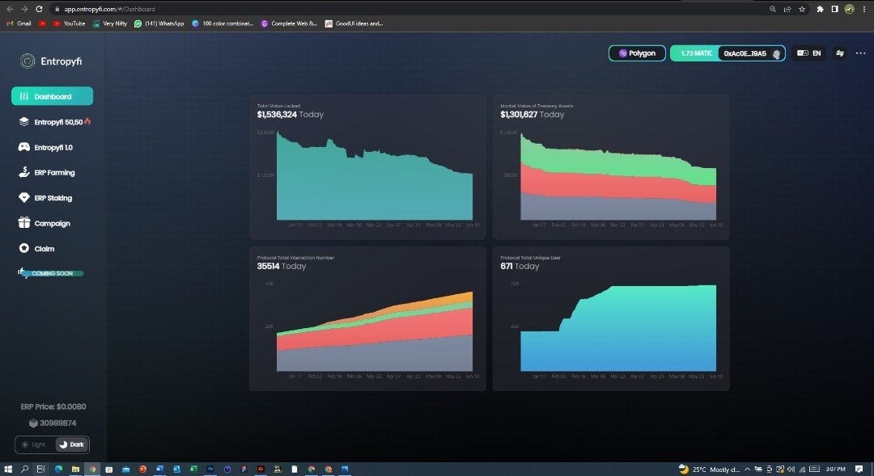Bookmark the page with the star icon
Viewport: 874px width, 476px height.
pos(802,9)
